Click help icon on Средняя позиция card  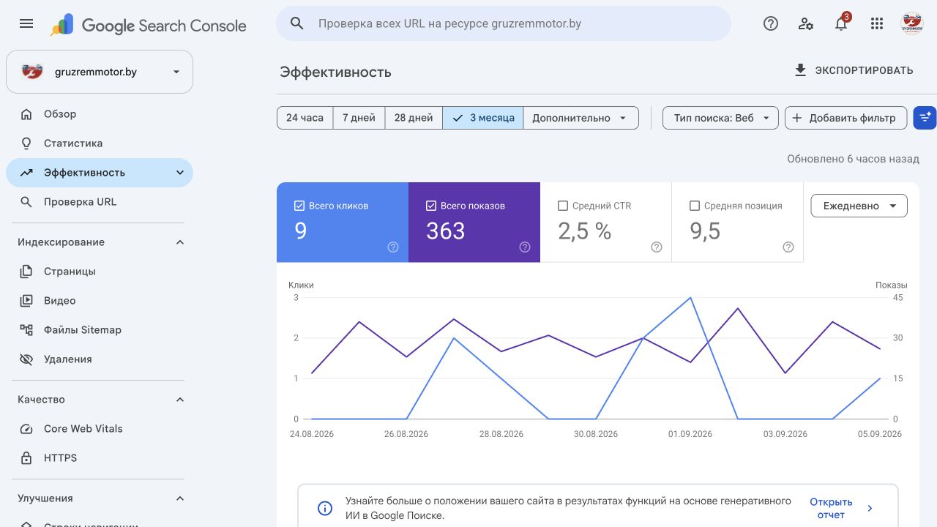[788, 247]
